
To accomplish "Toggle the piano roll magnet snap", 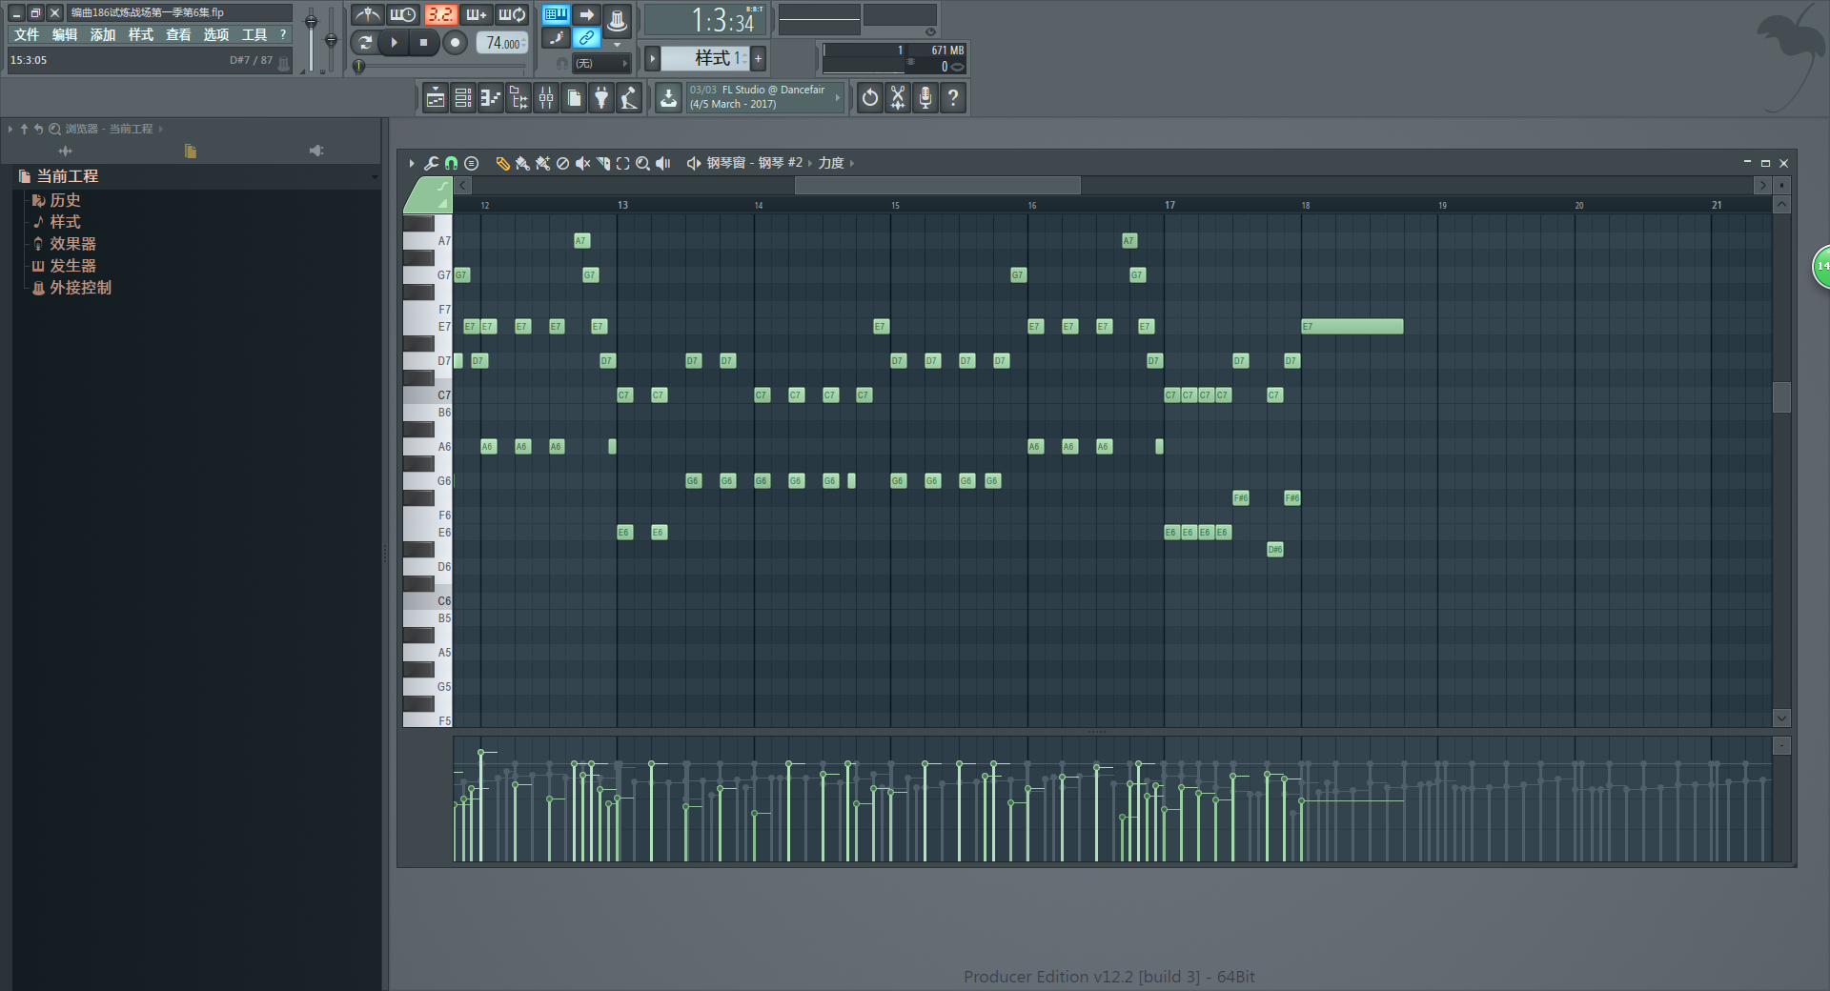I will (x=451, y=164).
